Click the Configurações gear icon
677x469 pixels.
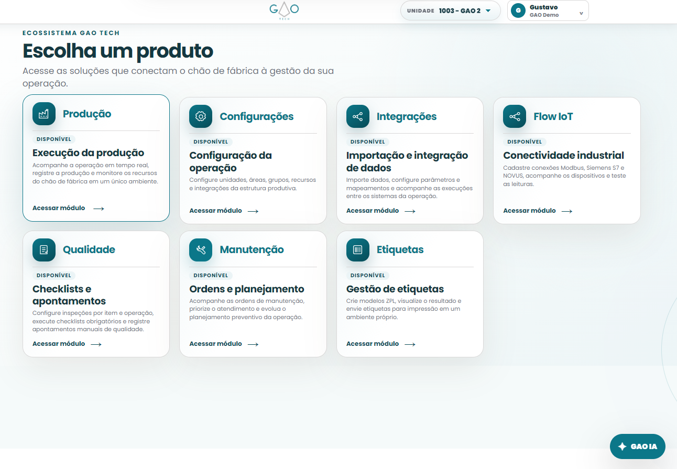tap(201, 116)
